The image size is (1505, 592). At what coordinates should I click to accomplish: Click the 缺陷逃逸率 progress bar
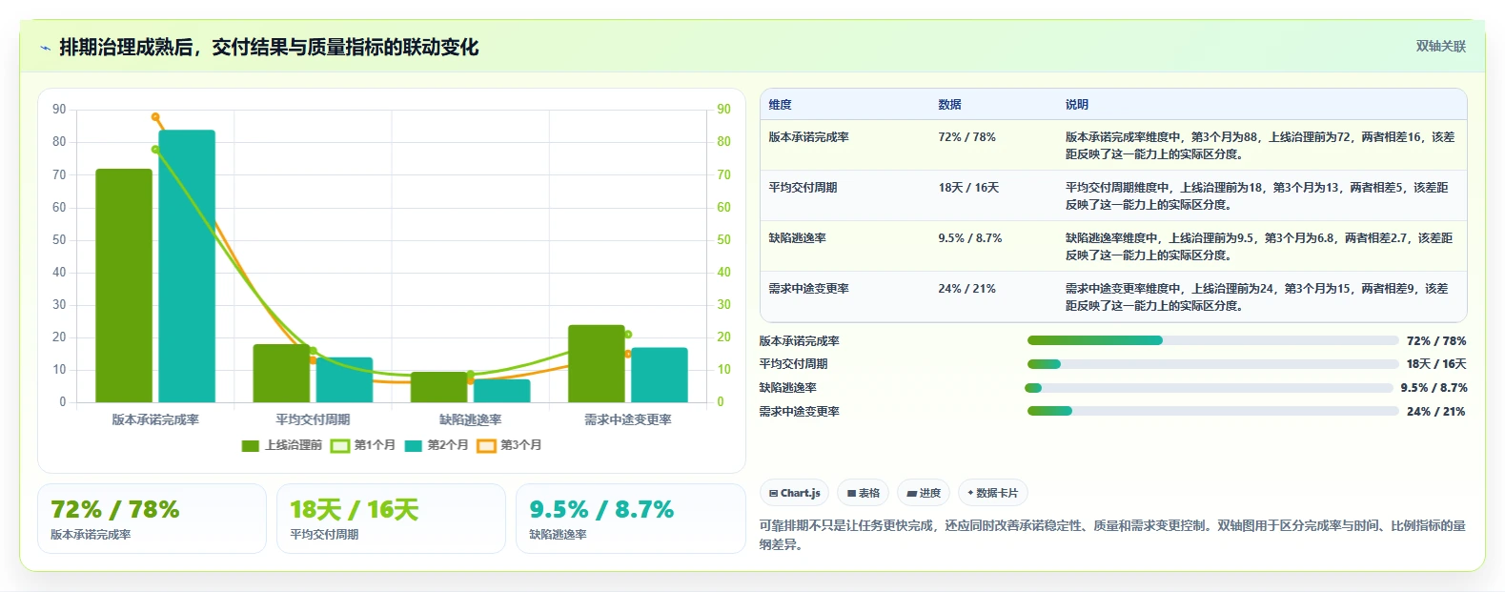tap(1209, 388)
